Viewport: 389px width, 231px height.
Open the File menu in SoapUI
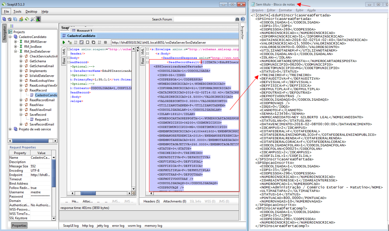[6, 11]
